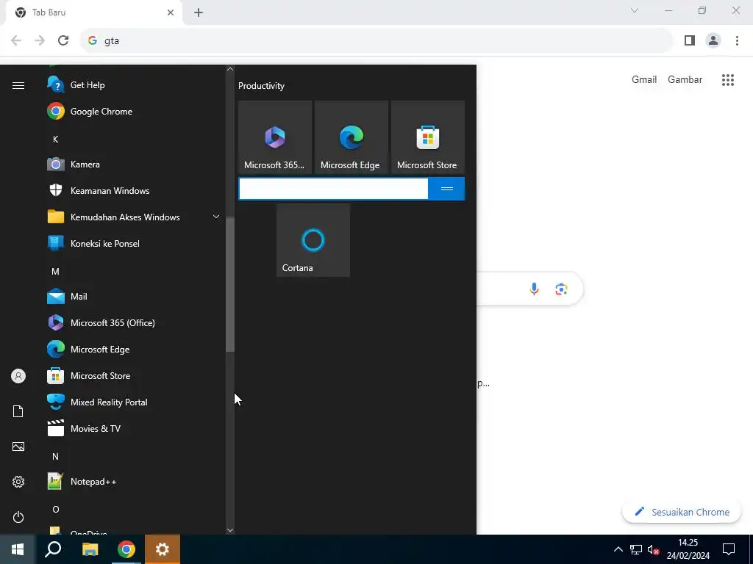The width and height of the screenshot is (753, 564).
Task: Click the blue group handle button beside name field
Action: coord(446,189)
